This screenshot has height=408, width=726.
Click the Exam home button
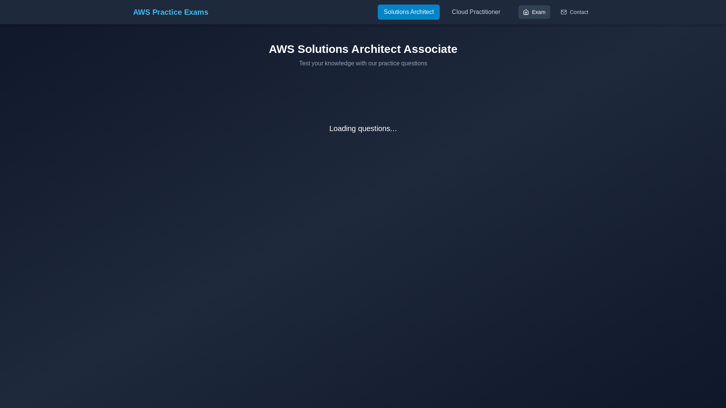tap(534, 12)
